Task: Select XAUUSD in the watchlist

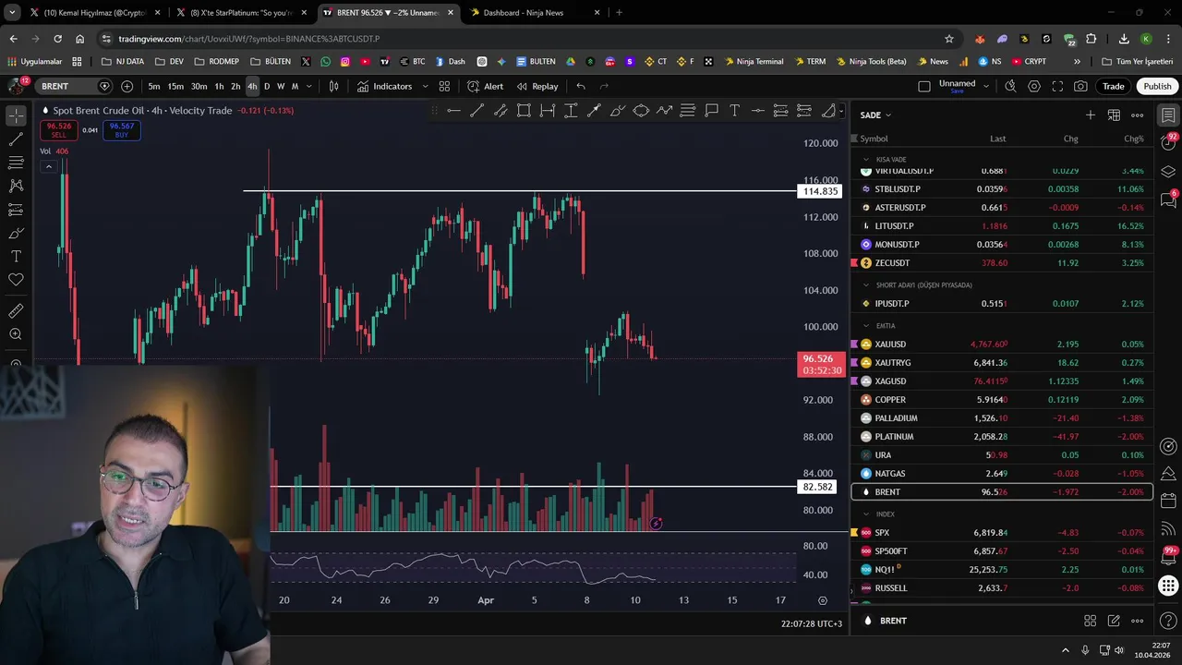Action: [1001, 344]
